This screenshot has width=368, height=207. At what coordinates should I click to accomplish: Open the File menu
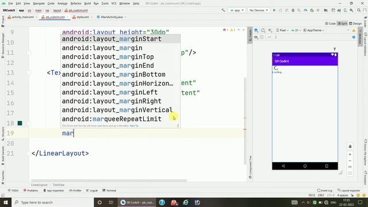10,3
